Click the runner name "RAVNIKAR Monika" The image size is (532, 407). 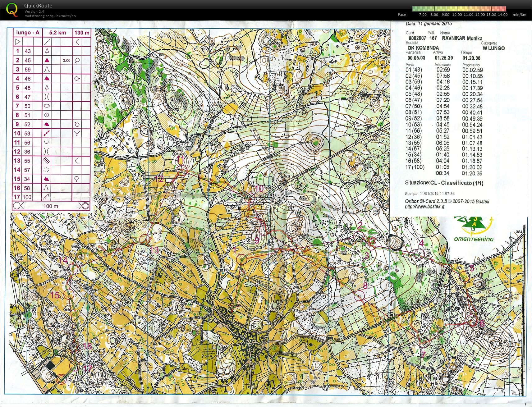[462, 38]
